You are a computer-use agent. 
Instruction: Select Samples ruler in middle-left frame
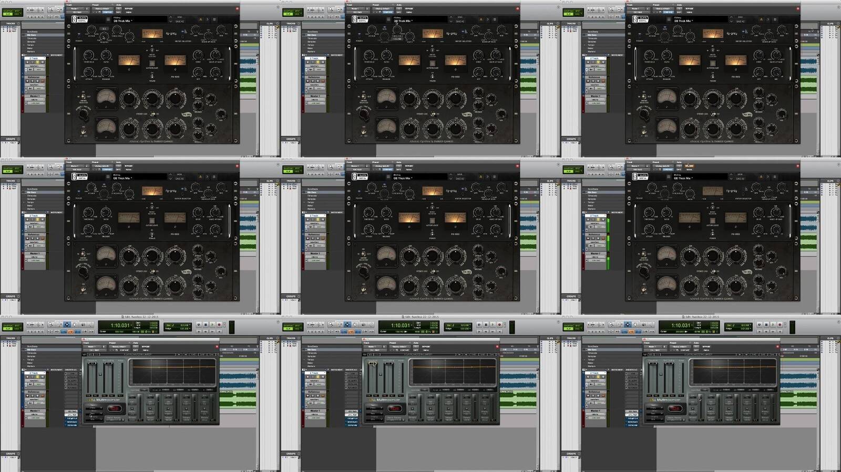[x=32, y=199]
